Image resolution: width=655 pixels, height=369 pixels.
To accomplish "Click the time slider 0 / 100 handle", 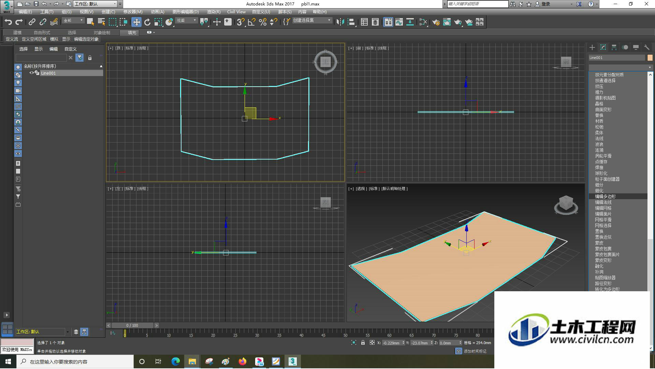I will coord(132,326).
